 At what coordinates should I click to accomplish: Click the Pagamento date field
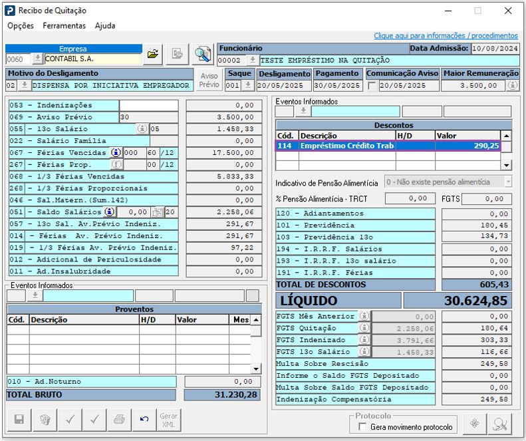click(x=338, y=86)
